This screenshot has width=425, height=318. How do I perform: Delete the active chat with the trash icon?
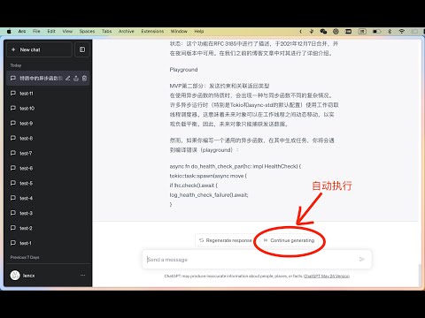pos(84,78)
